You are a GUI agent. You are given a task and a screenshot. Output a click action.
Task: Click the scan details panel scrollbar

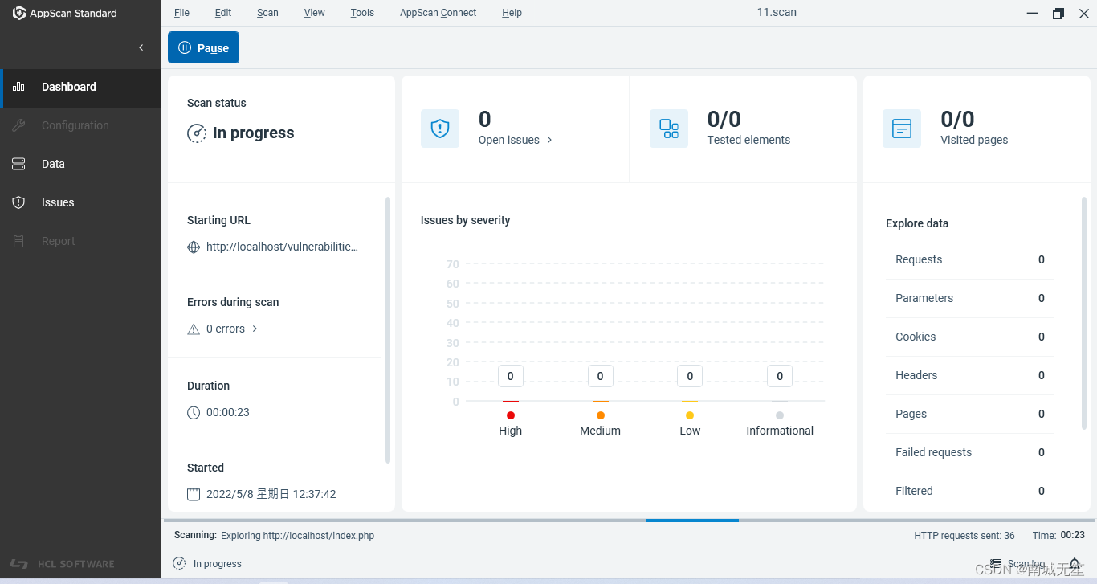[388, 330]
